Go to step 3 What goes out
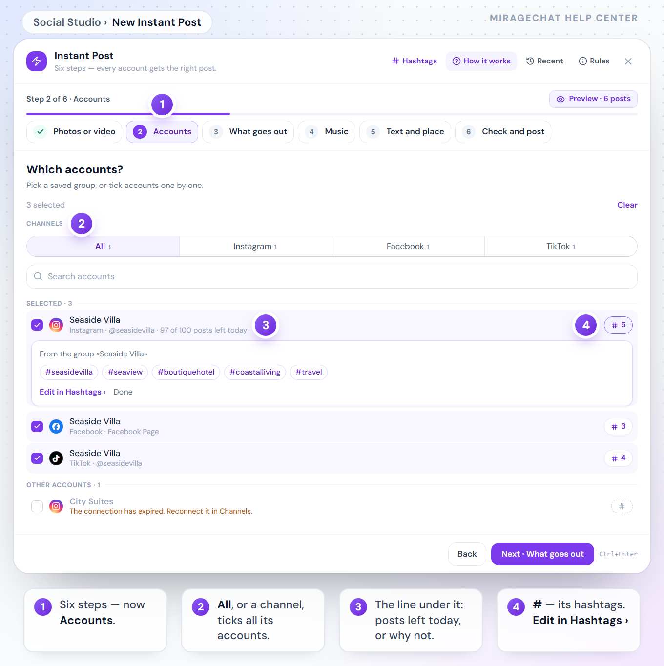 (248, 132)
